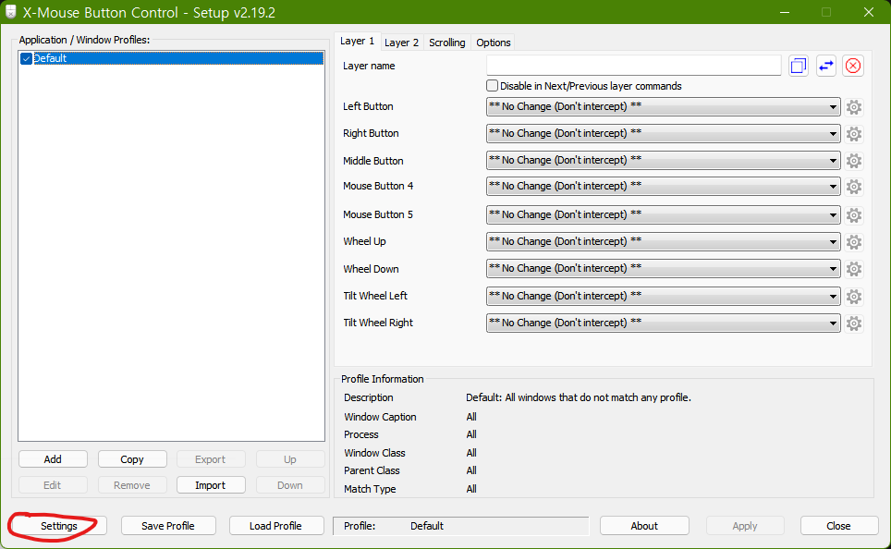Open the gear settings for Tilt Wheel Right
The height and width of the screenshot is (549, 891).
(x=854, y=323)
